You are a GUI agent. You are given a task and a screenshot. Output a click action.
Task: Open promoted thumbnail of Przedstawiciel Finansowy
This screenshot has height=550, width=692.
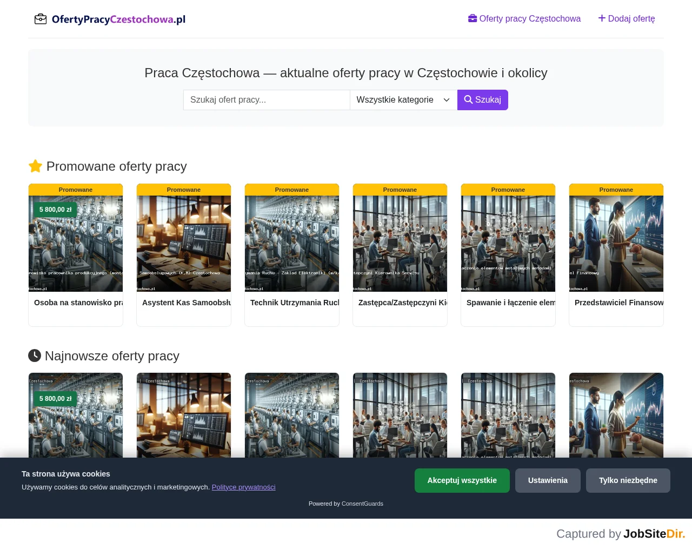tap(616, 244)
